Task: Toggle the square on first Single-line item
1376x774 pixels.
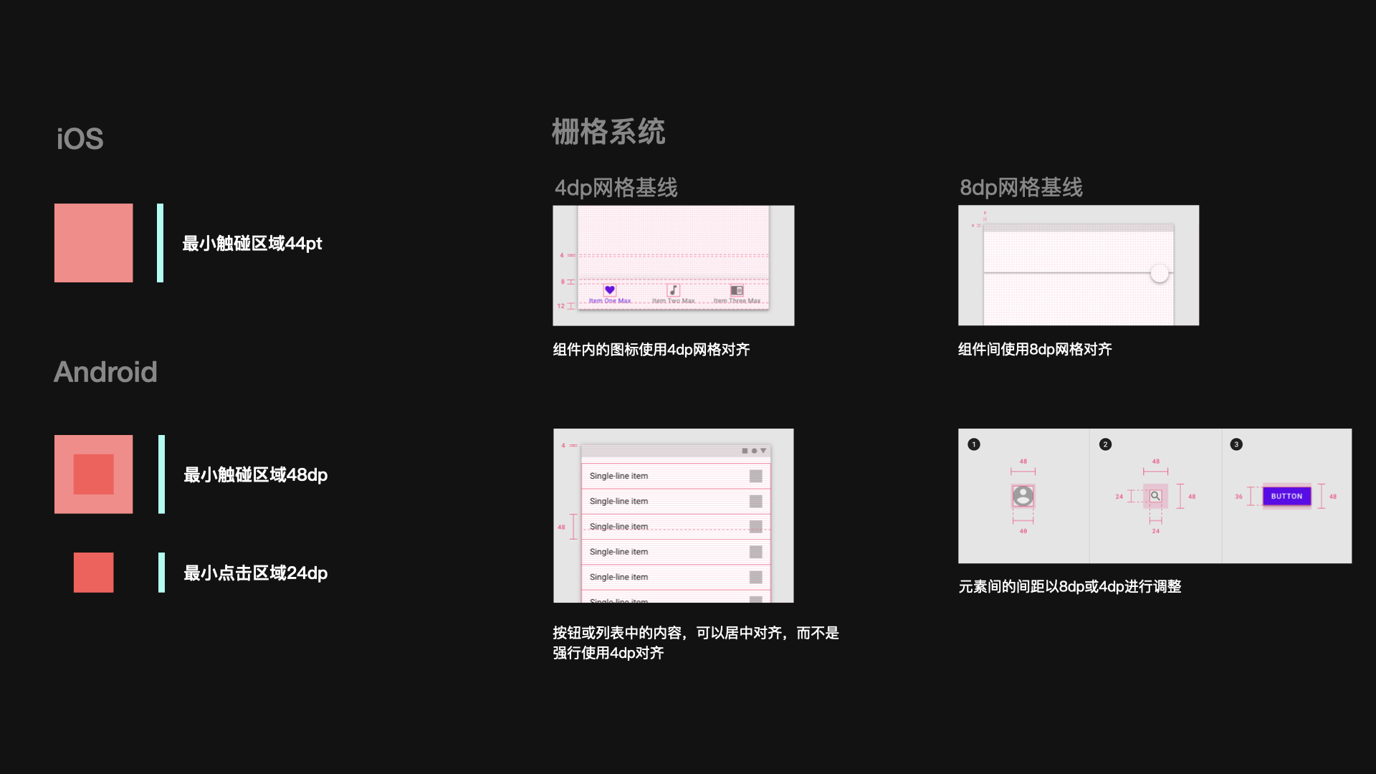Action: (x=755, y=476)
